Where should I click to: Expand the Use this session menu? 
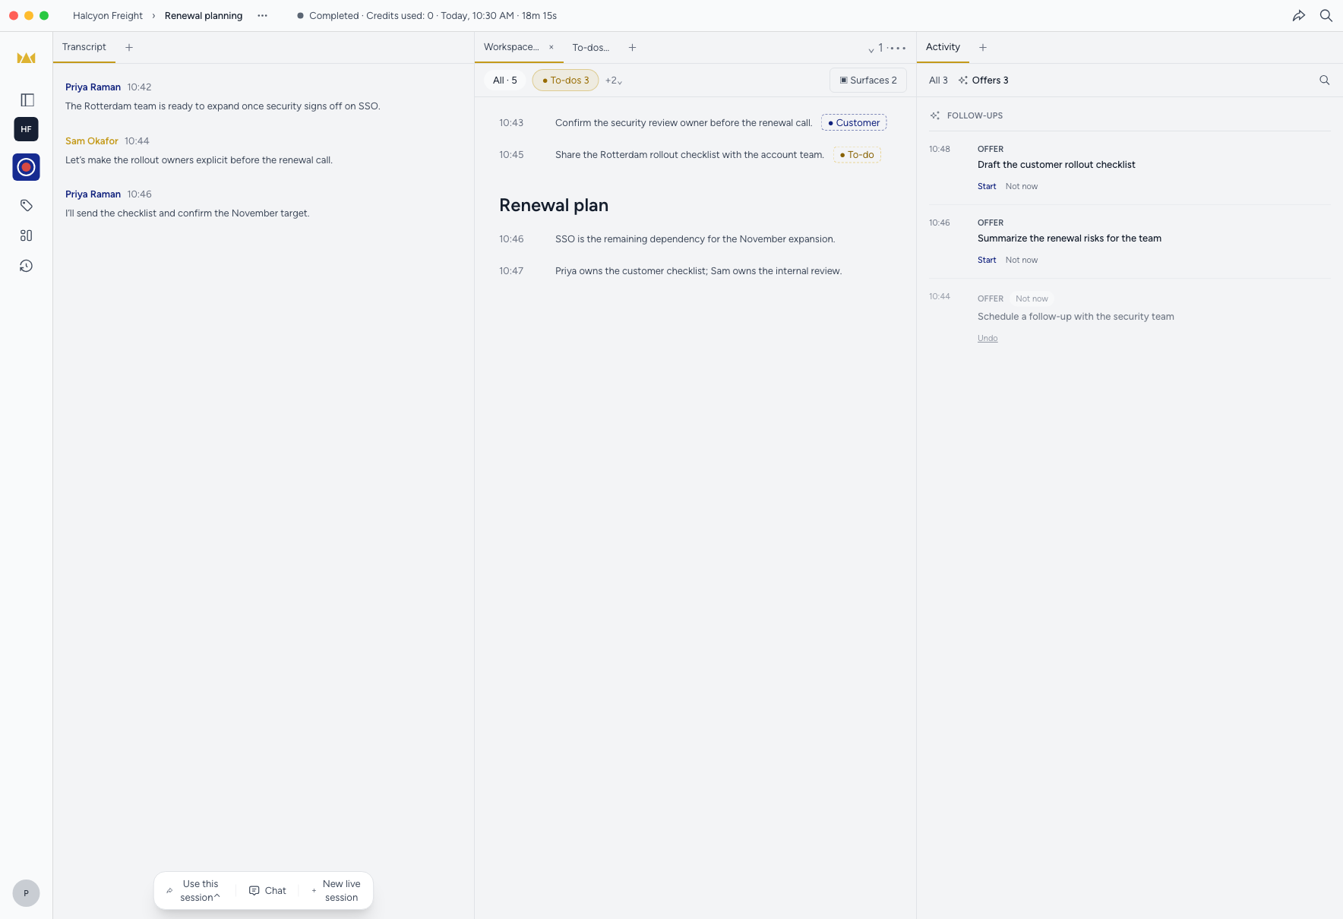194,890
